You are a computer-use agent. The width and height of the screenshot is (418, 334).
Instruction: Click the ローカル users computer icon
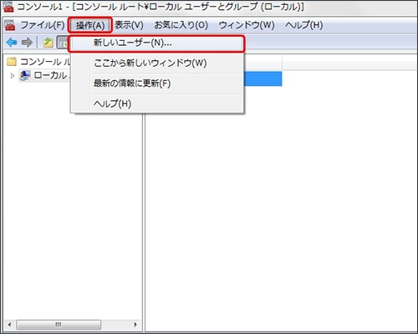pyautogui.click(x=25, y=75)
